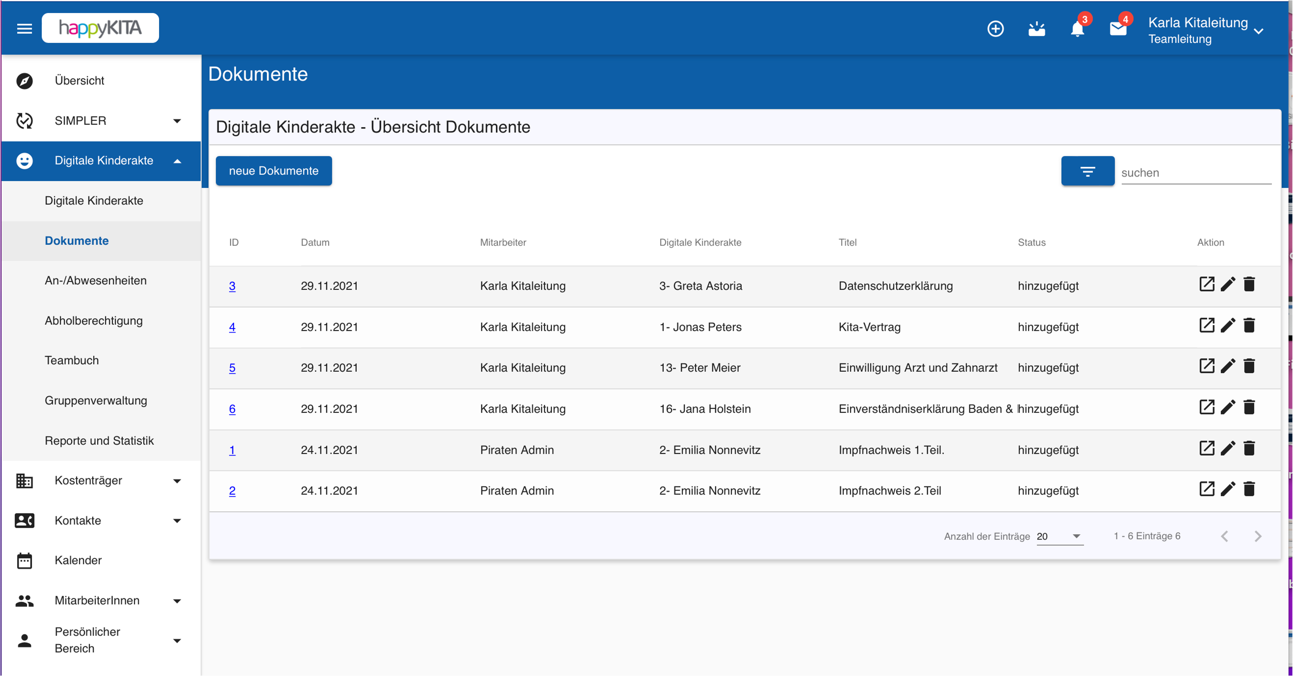This screenshot has height=676, width=1293.
Task: Click the cell "13- Peter Meier"
Action: [x=700, y=368]
